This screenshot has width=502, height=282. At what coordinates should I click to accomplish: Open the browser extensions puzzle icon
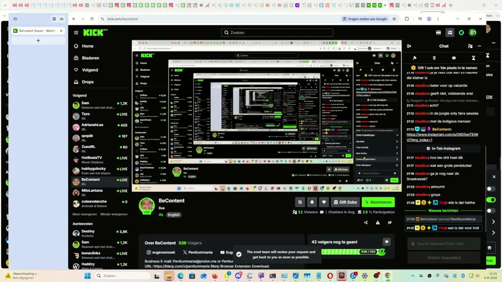click(x=407, y=19)
